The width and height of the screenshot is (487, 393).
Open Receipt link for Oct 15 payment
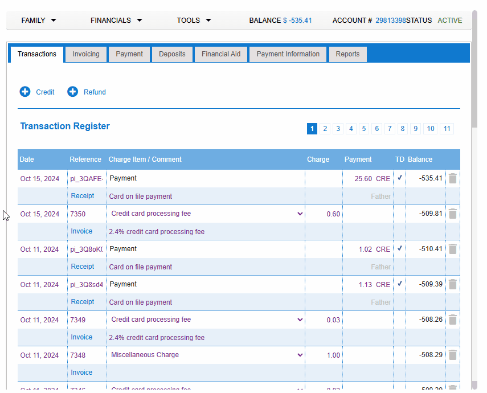82,196
